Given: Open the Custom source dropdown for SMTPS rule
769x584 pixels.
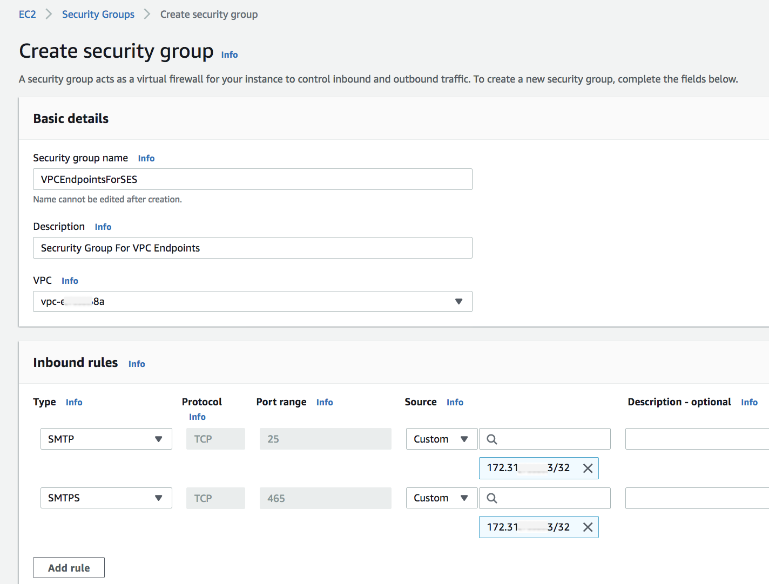Looking at the screenshot, I should coord(441,498).
